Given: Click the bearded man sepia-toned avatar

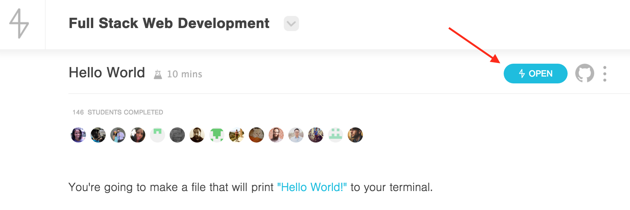Looking at the screenshot, I should 197,135.
